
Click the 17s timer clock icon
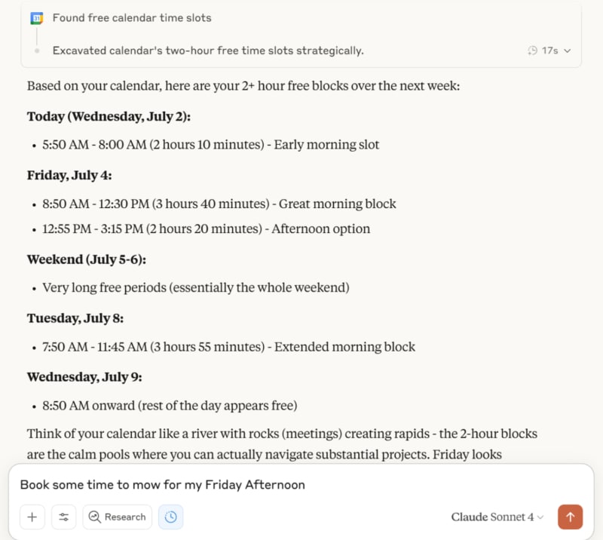point(533,51)
